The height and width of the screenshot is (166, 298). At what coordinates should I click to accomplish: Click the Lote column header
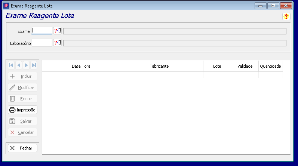[217, 66]
